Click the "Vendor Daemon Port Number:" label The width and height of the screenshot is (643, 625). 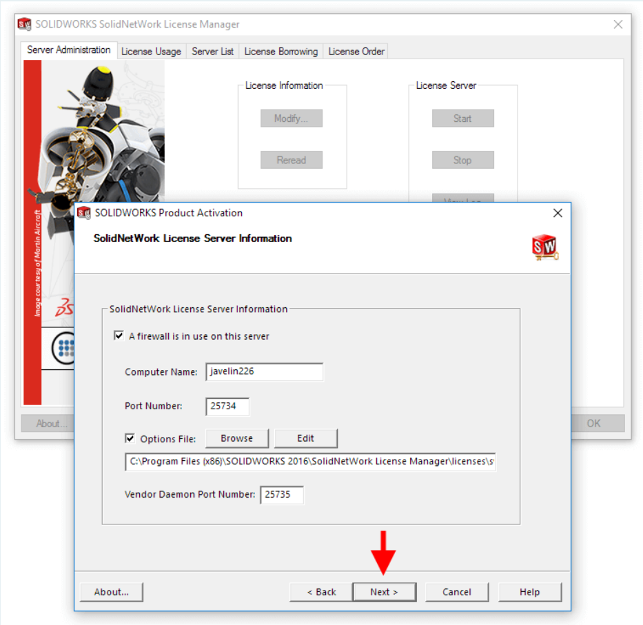point(190,495)
